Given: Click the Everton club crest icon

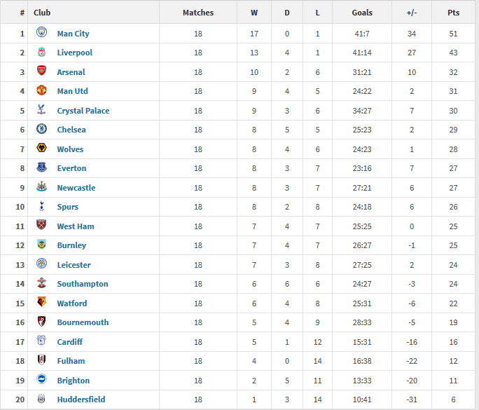Looking at the screenshot, I should 41,168.
